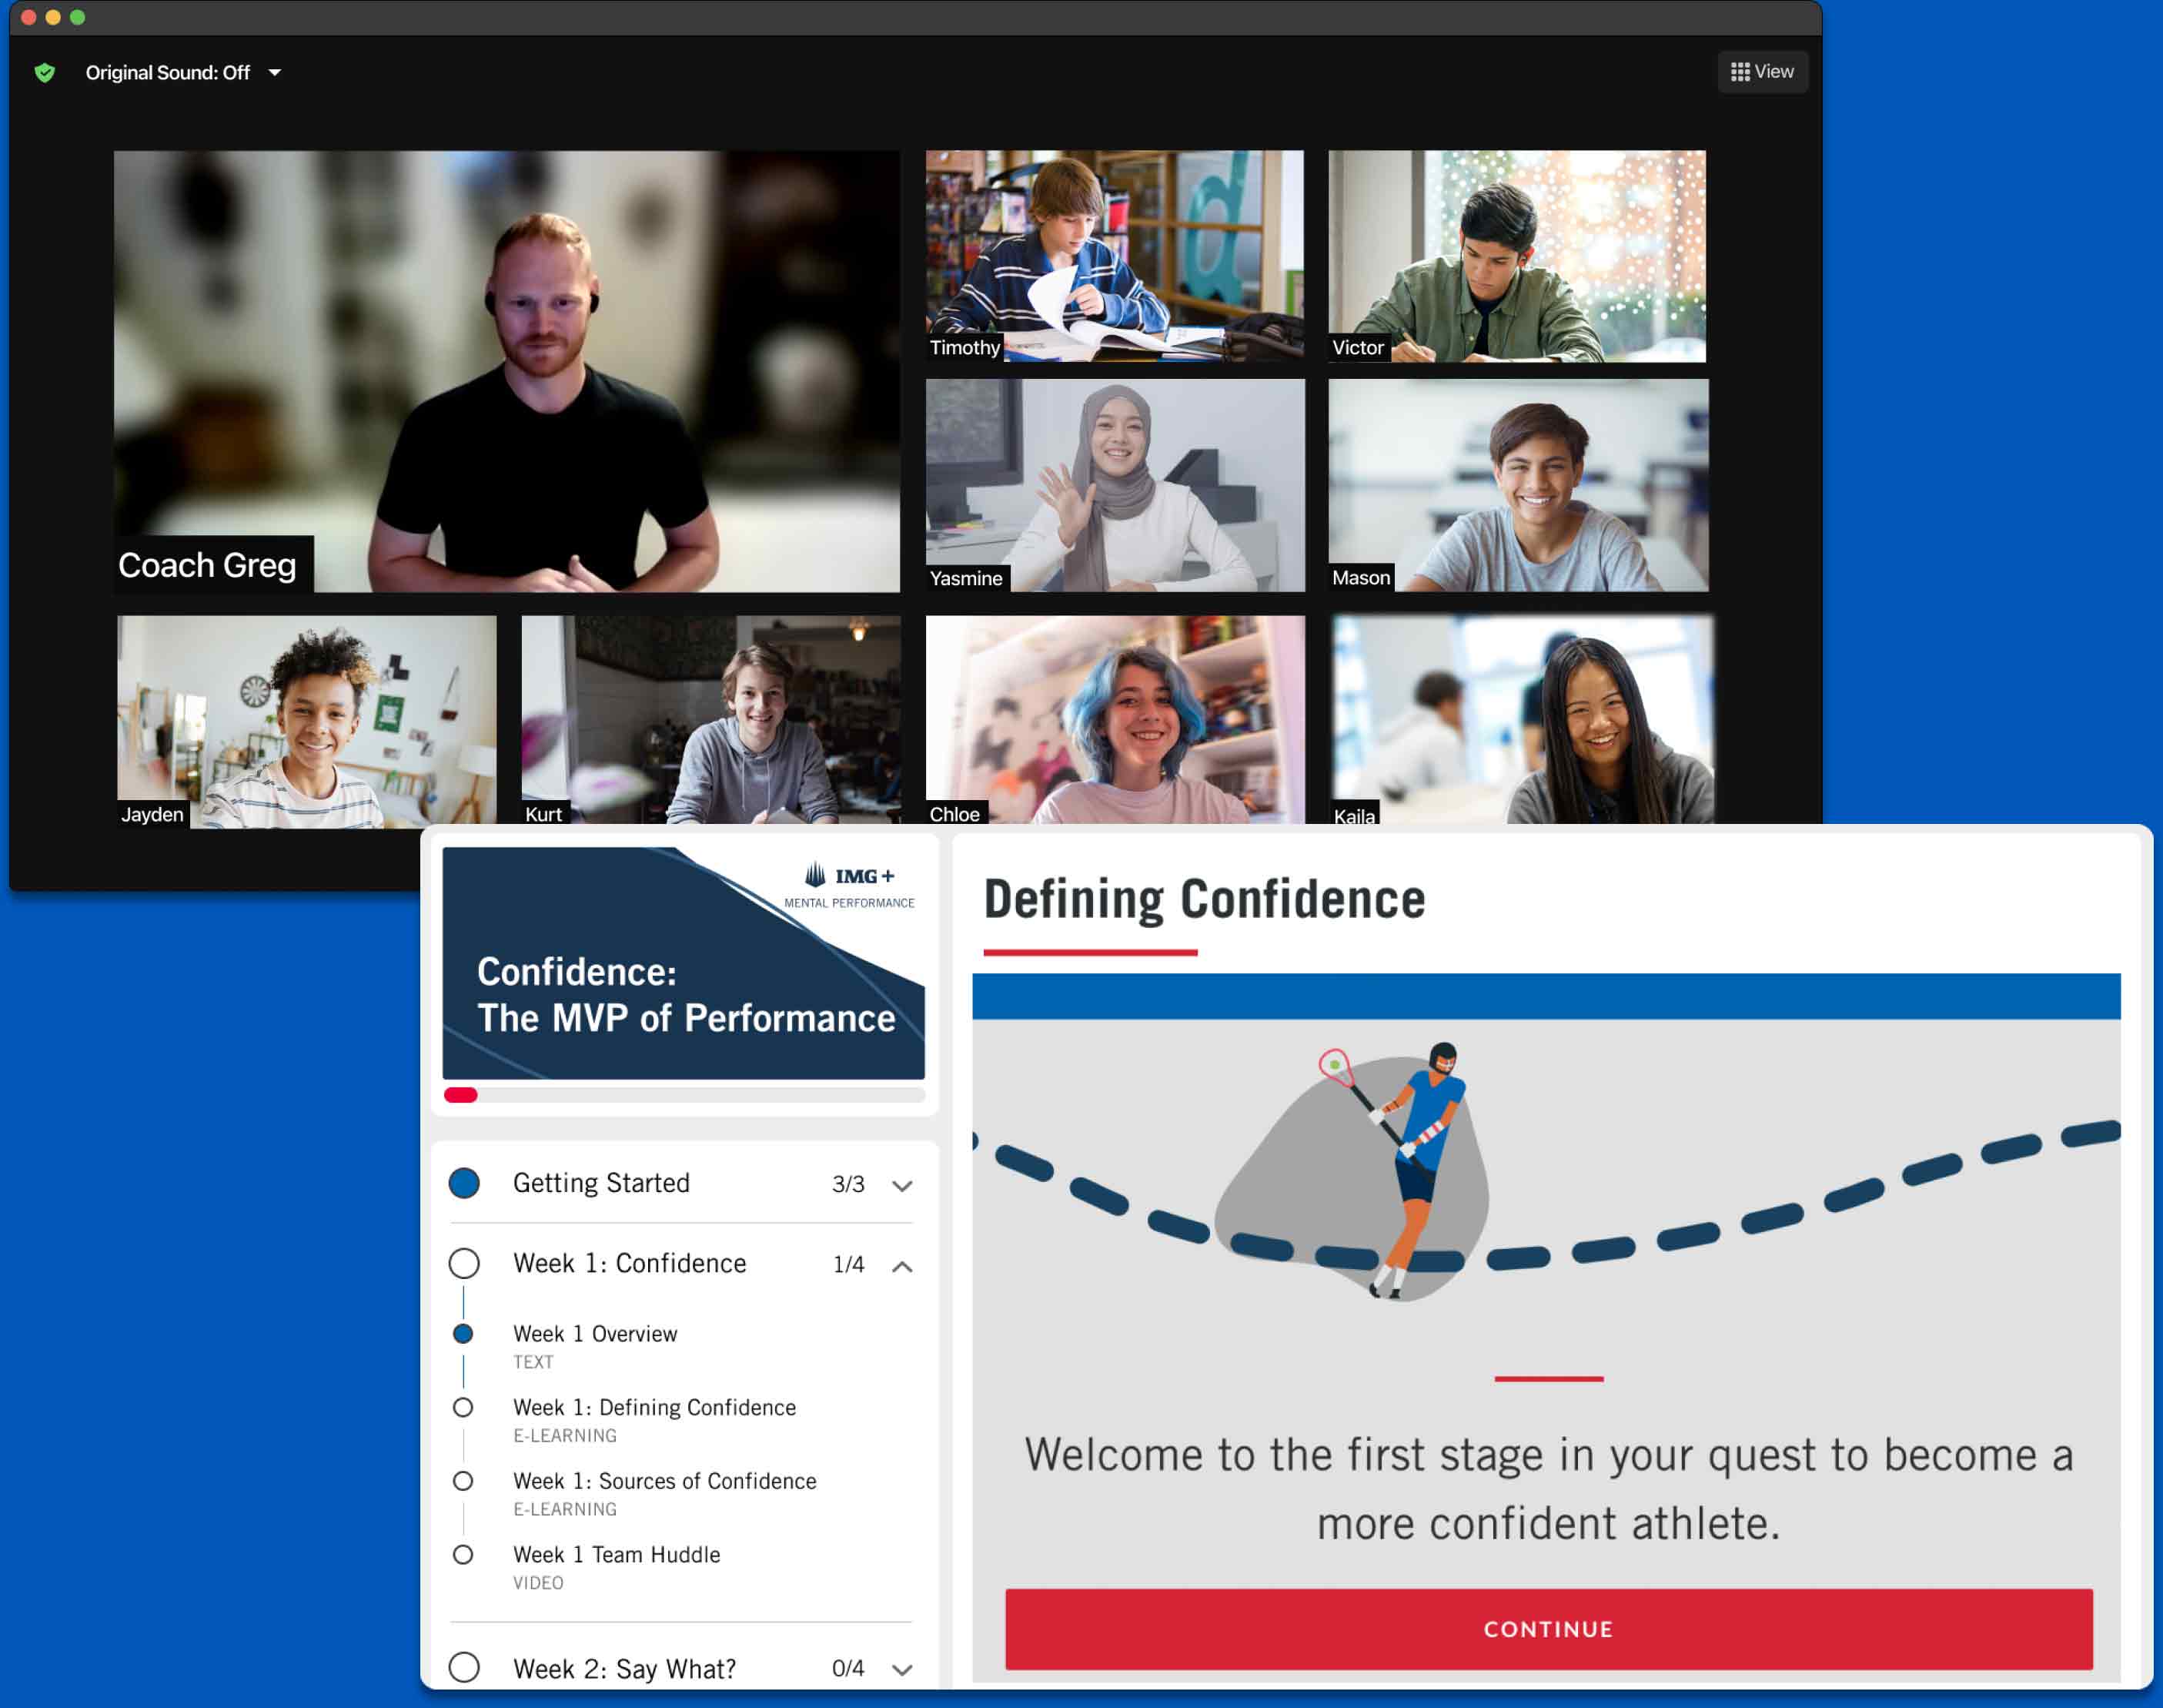Screen dimensions: 2163x1708
Task: Expand the Getting Started section chevron
Action: click(x=903, y=1186)
